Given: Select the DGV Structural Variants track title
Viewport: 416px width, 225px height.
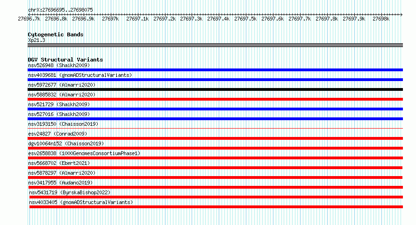Looking at the screenshot, I should coord(65,60).
